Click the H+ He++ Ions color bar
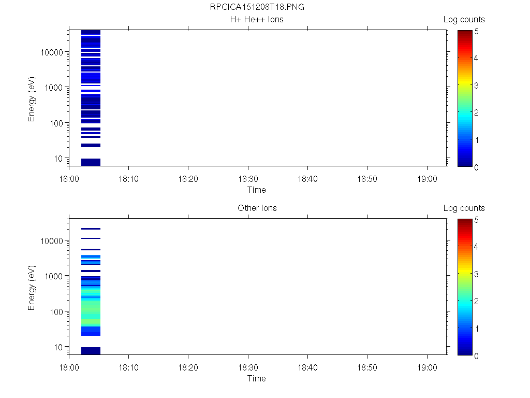Viewport: 530px width, 398px height. 465,98
